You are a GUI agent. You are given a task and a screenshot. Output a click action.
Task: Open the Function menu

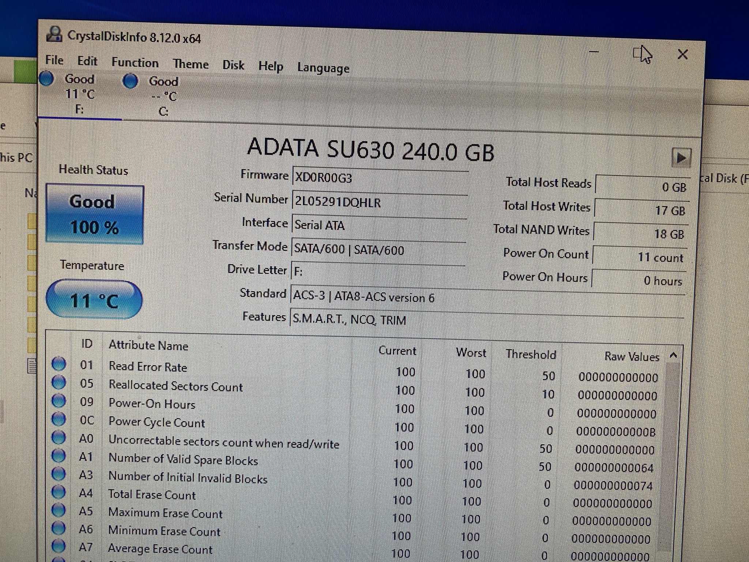coord(135,63)
